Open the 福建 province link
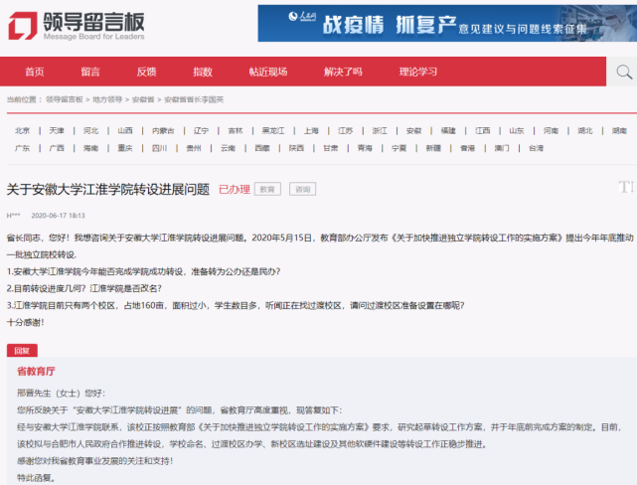637x485 pixels. coord(448,131)
